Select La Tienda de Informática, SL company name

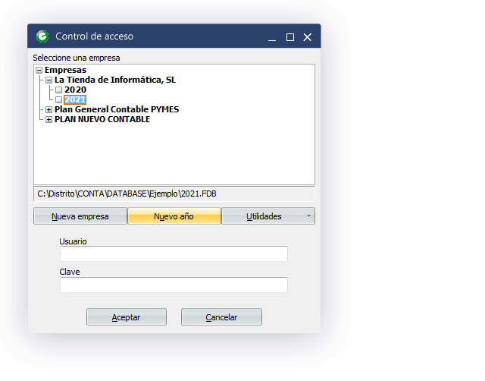point(115,80)
